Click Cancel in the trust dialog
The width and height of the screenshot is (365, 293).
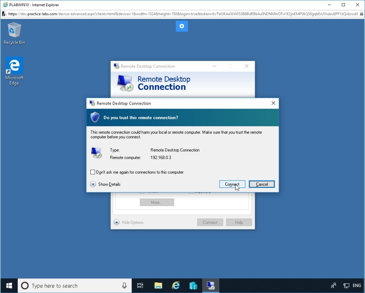click(x=262, y=184)
